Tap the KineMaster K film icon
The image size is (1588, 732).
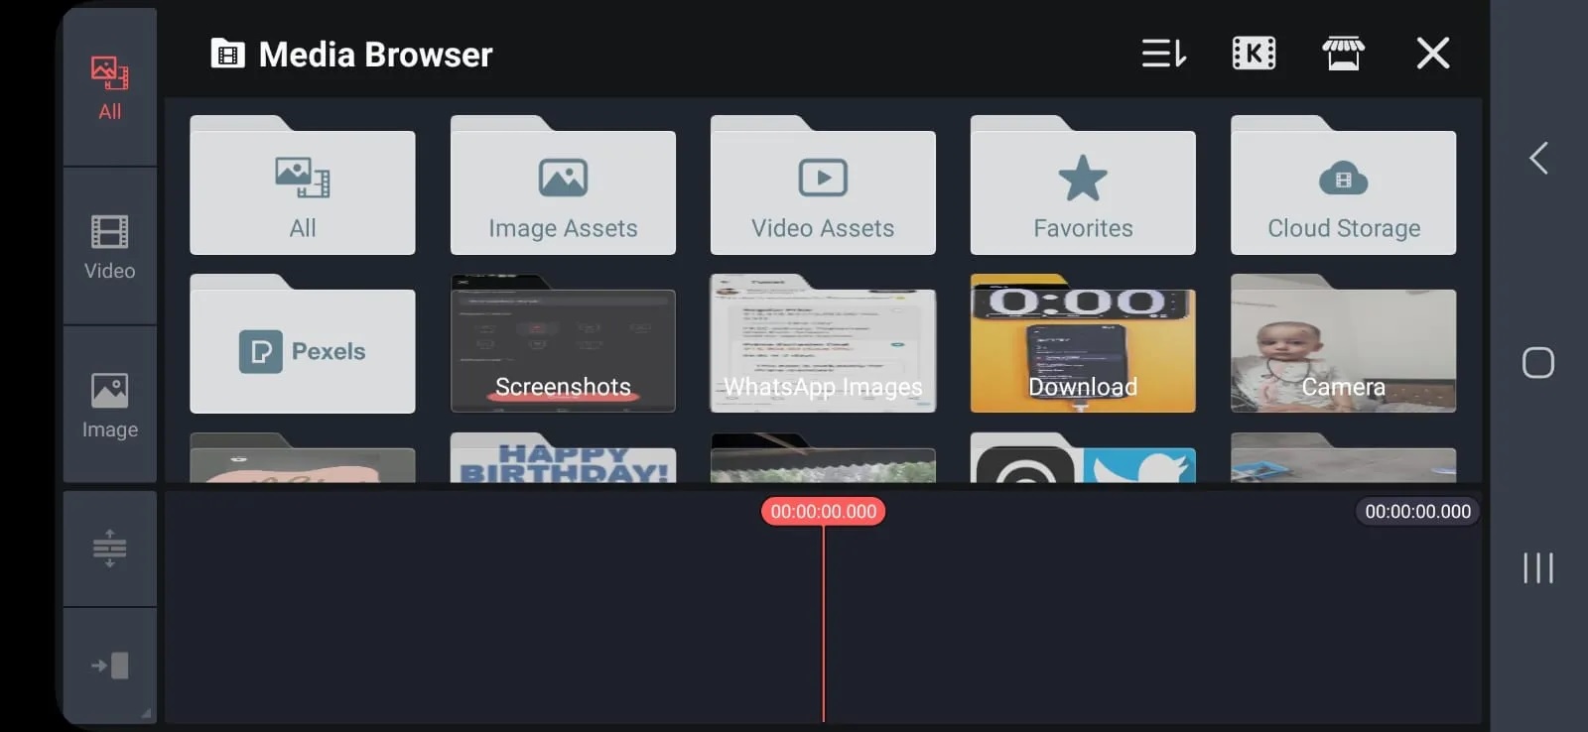(1254, 54)
